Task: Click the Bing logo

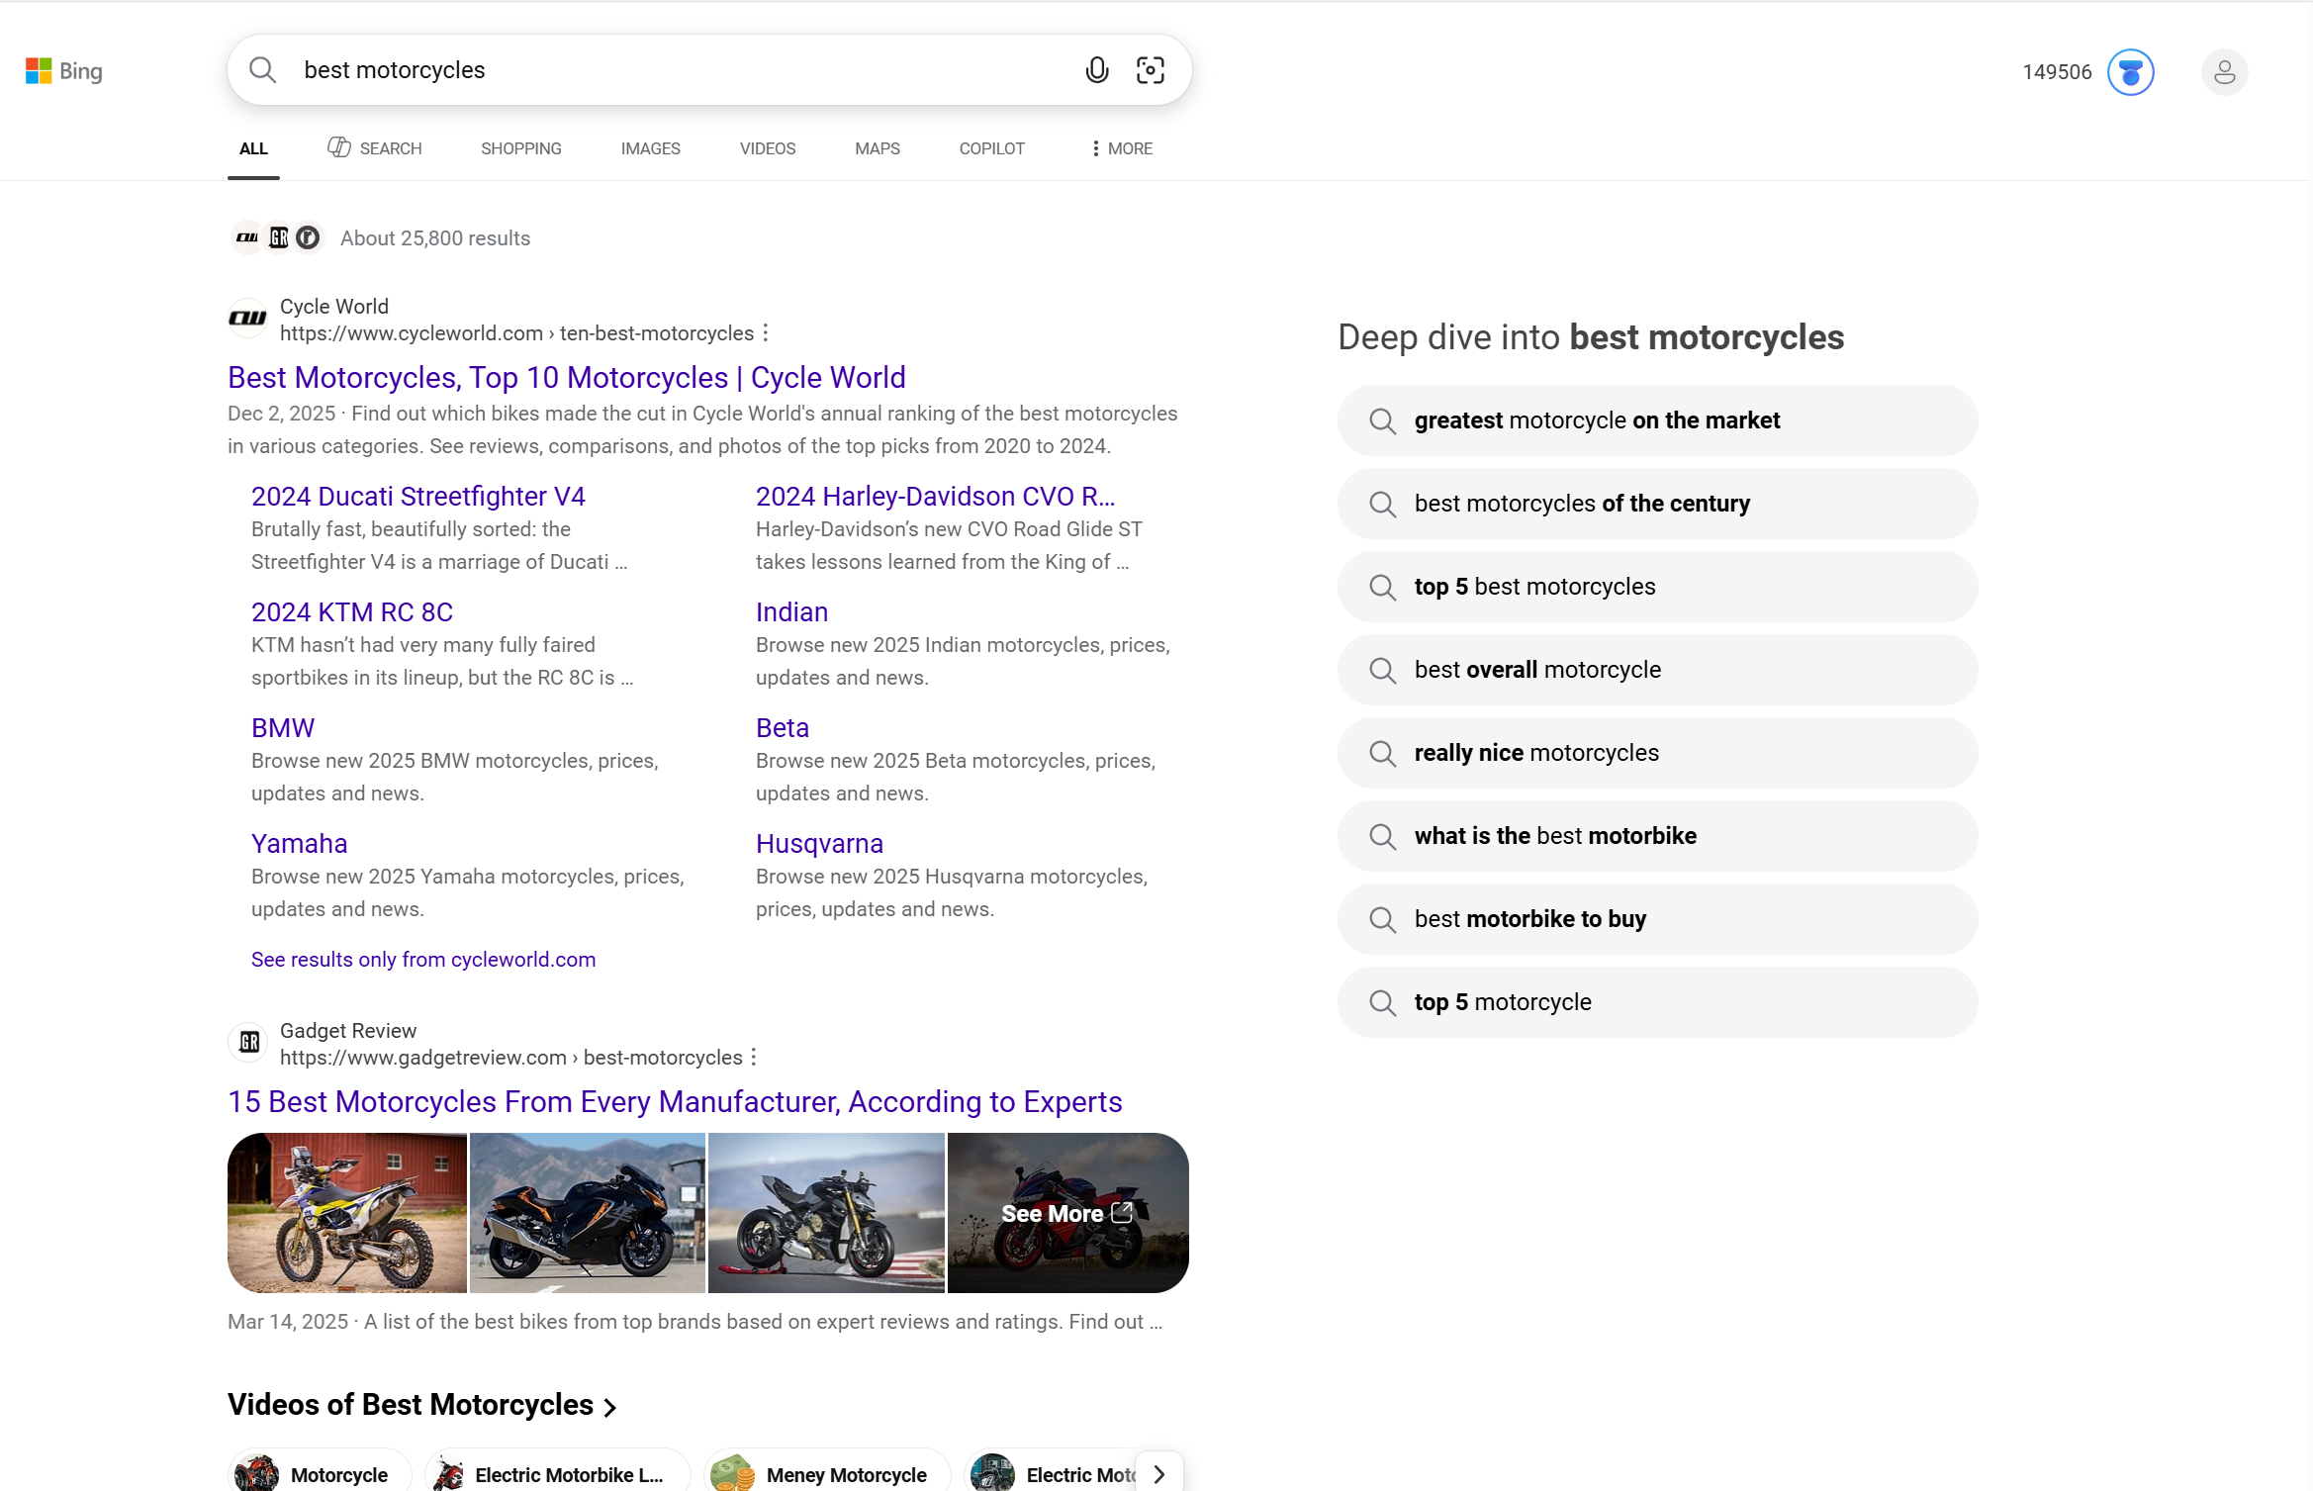Action: click(63, 70)
